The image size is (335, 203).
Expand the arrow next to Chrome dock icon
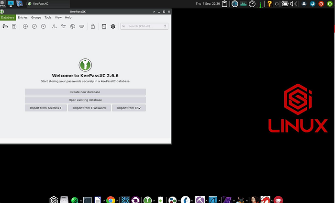[x=117, y=201]
